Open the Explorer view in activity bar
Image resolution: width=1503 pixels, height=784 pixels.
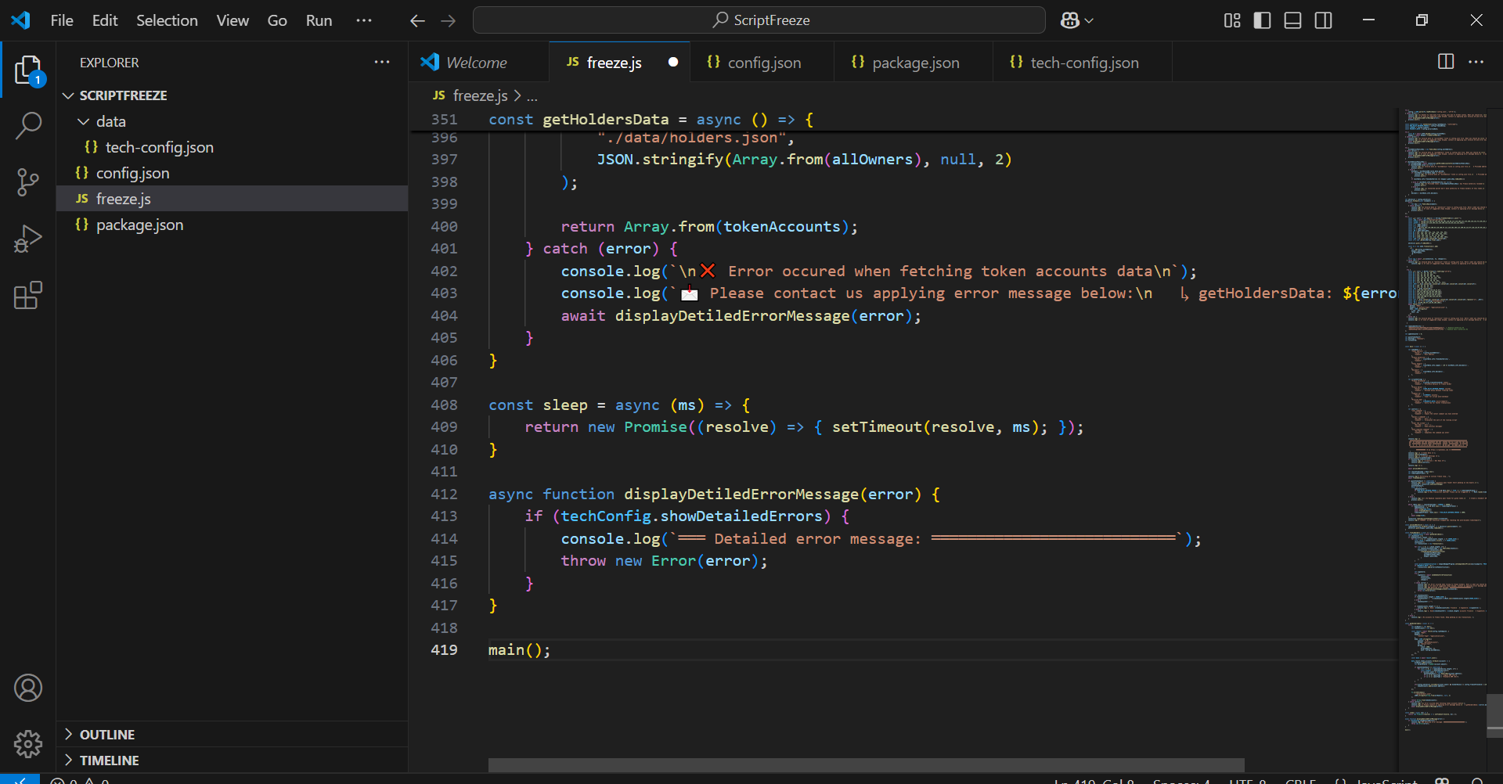[x=28, y=70]
